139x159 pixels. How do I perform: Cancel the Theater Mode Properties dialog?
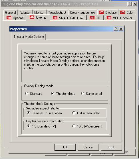pyautogui.click(x=88, y=147)
